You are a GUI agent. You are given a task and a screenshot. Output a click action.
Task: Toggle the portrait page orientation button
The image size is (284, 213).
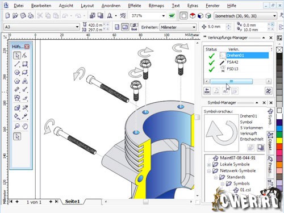[117, 27]
